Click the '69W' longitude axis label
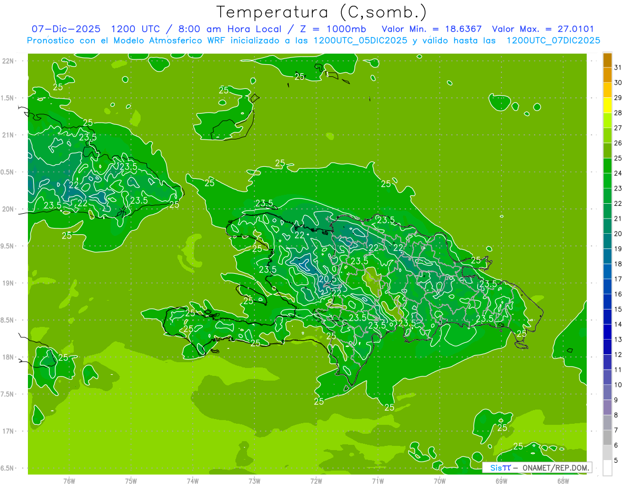The image size is (632, 488). 501,481
